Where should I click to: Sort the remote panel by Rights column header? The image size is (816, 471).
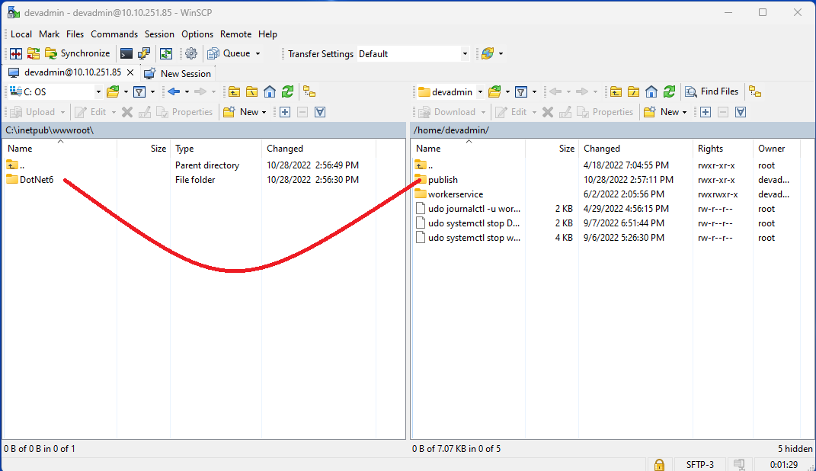(722, 149)
